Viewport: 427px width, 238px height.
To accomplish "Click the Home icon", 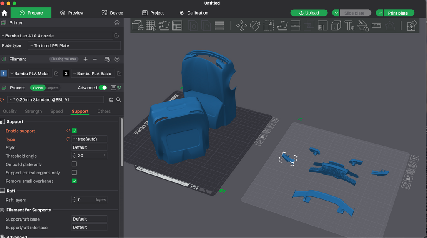I will pos(4,13).
